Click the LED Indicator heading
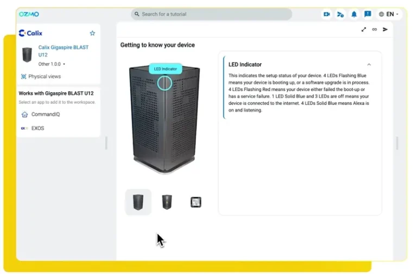The width and height of the screenshot is (417, 274). click(245, 65)
